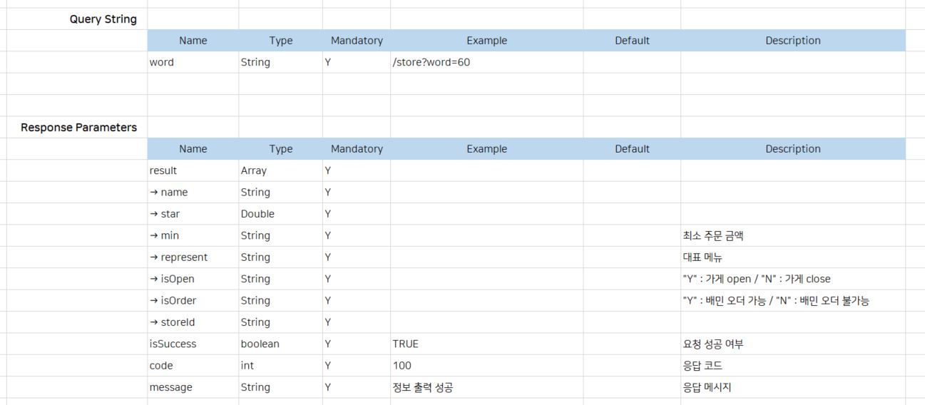Select the Query String label cell
Viewport: 925px width, 405px height.
103,19
